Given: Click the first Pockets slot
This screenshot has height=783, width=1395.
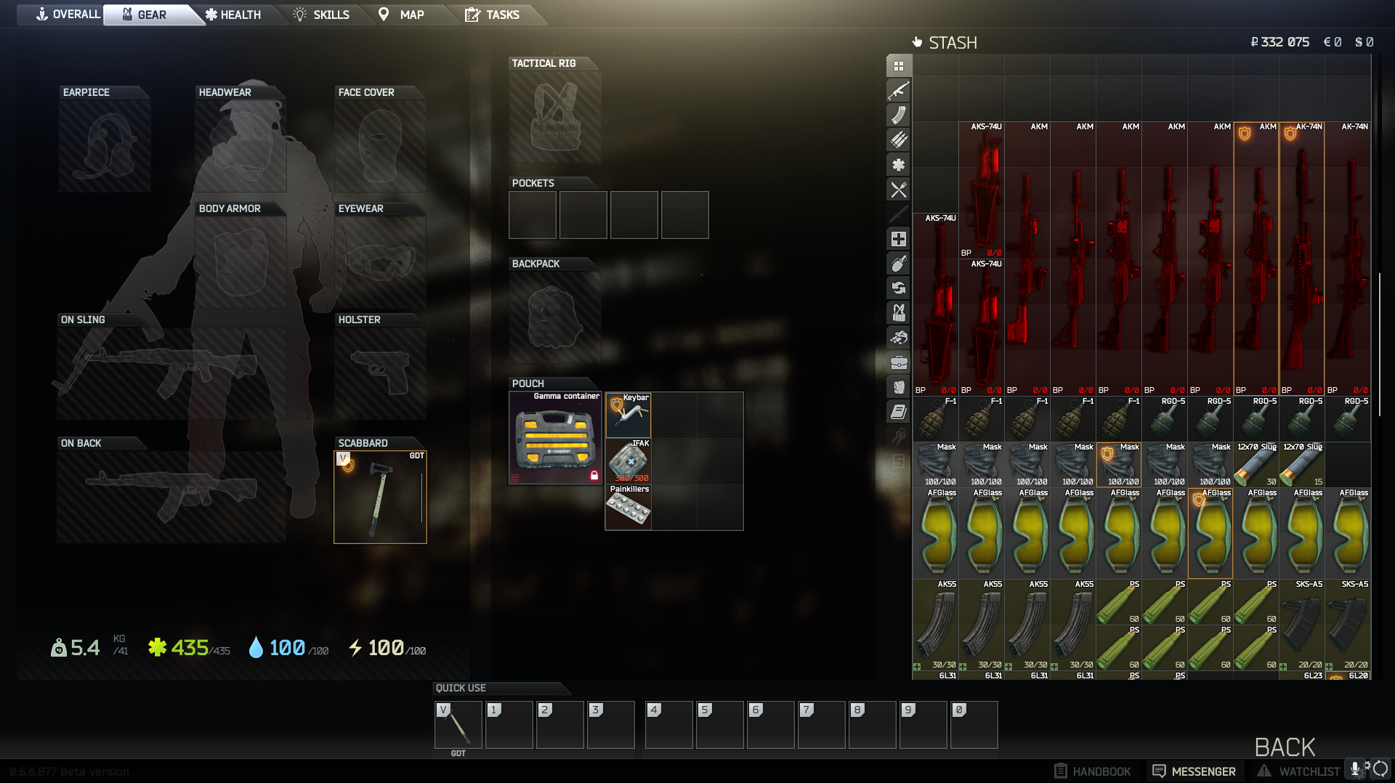Looking at the screenshot, I should pyautogui.click(x=533, y=215).
